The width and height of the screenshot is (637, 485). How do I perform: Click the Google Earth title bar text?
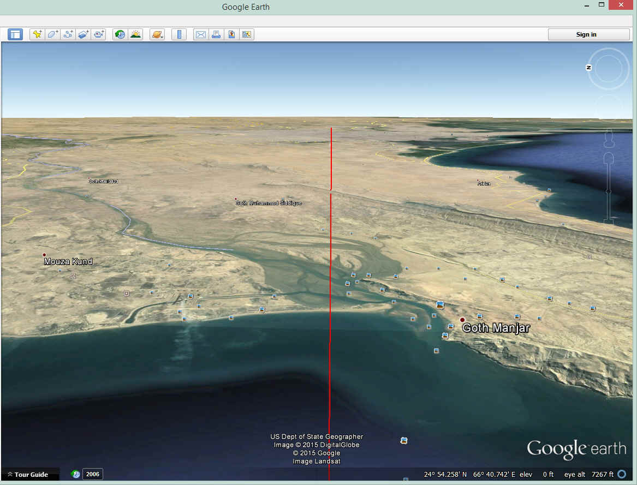tap(246, 7)
